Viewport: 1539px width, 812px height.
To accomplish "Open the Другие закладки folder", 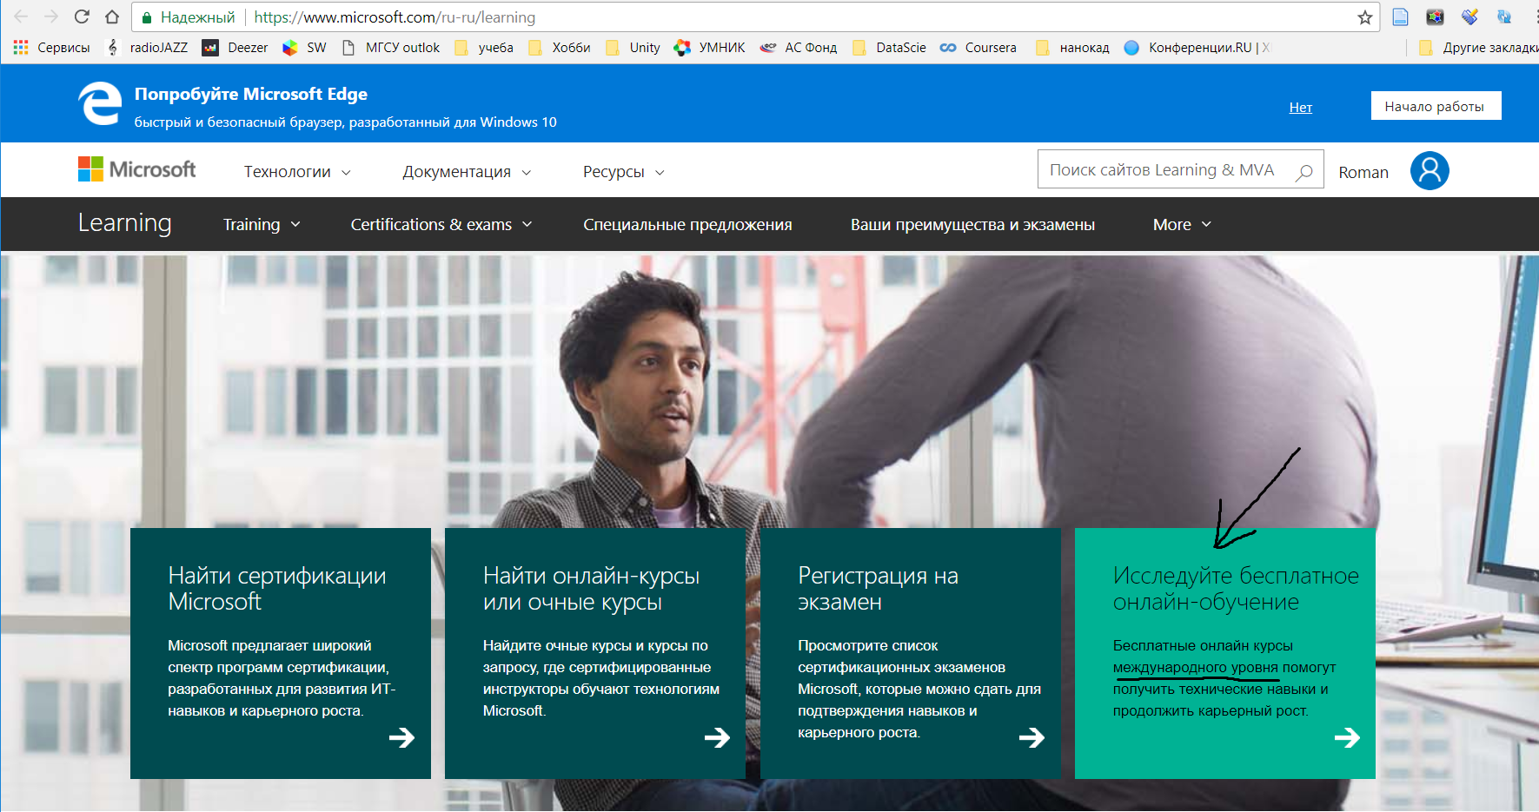I will pyautogui.click(x=1477, y=48).
